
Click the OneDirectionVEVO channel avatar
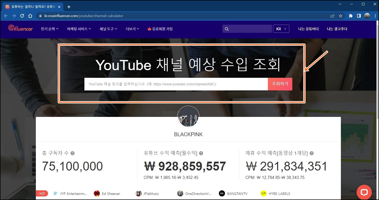point(180,193)
